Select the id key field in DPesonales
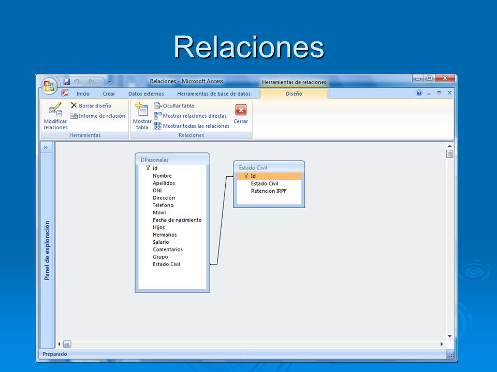The width and height of the screenshot is (497, 372). click(173, 168)
